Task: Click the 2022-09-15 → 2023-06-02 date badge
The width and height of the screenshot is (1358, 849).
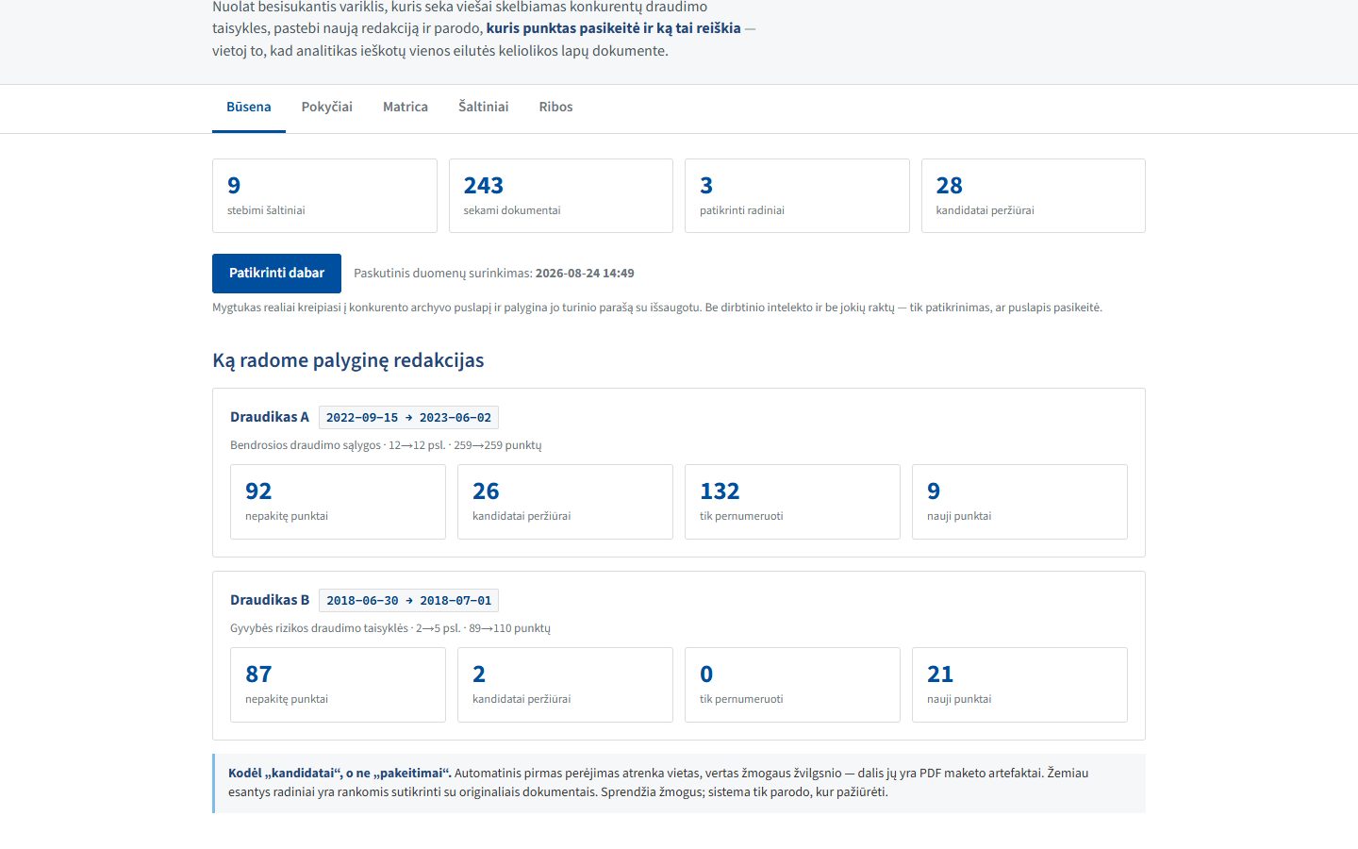Action: pyautogui.click(x=408, y=417)
